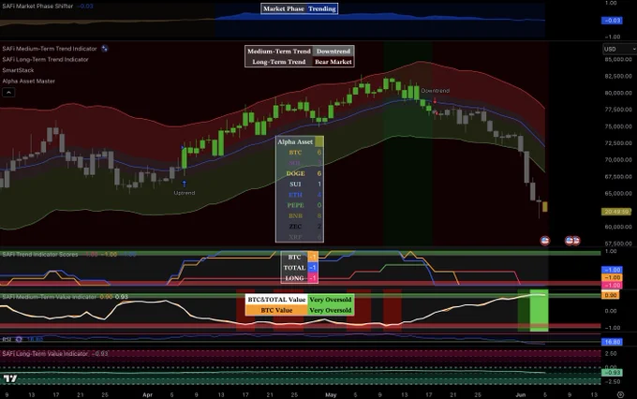Click the icon next to the RSI legend
This screenshot has width=637, height=399.
tap(19, 339)
